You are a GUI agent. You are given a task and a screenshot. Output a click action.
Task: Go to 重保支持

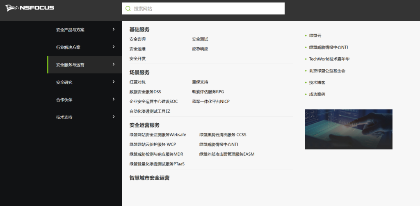coord(200,82)
